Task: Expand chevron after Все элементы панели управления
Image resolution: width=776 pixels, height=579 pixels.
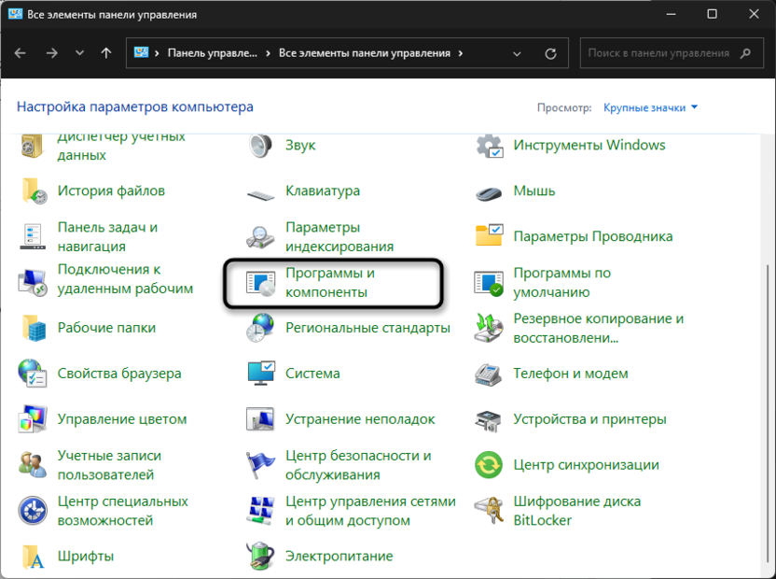Action: (x=460, y=53)
